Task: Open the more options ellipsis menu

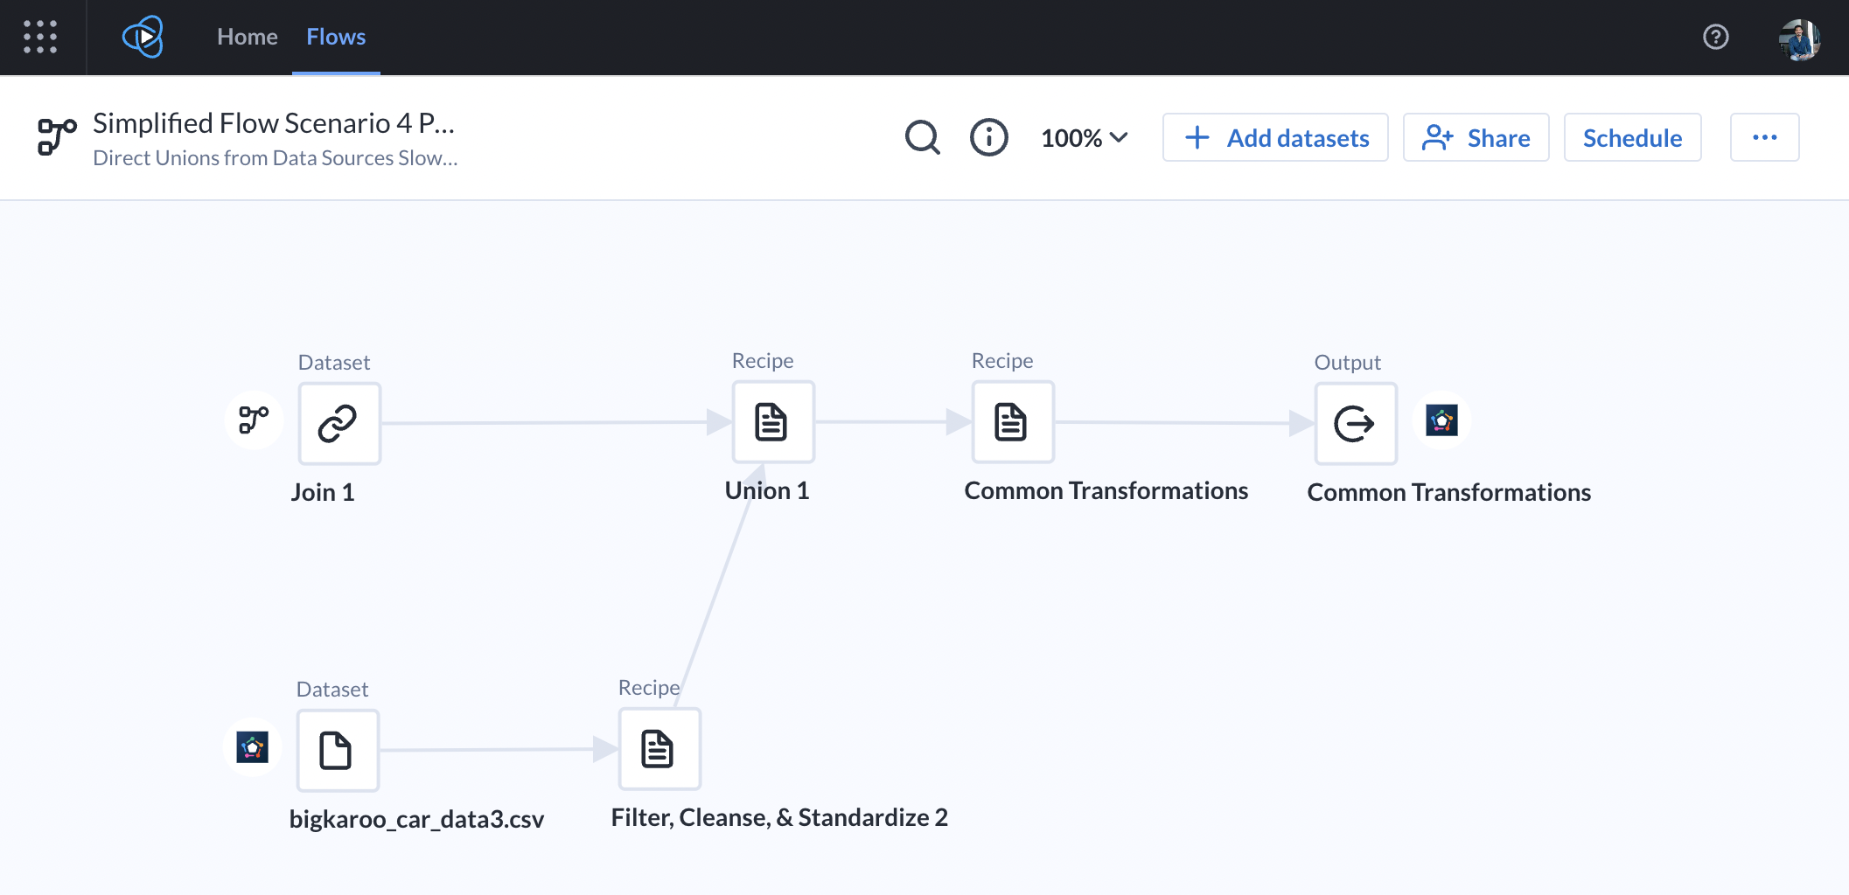Action: (x=1764, y=137)
